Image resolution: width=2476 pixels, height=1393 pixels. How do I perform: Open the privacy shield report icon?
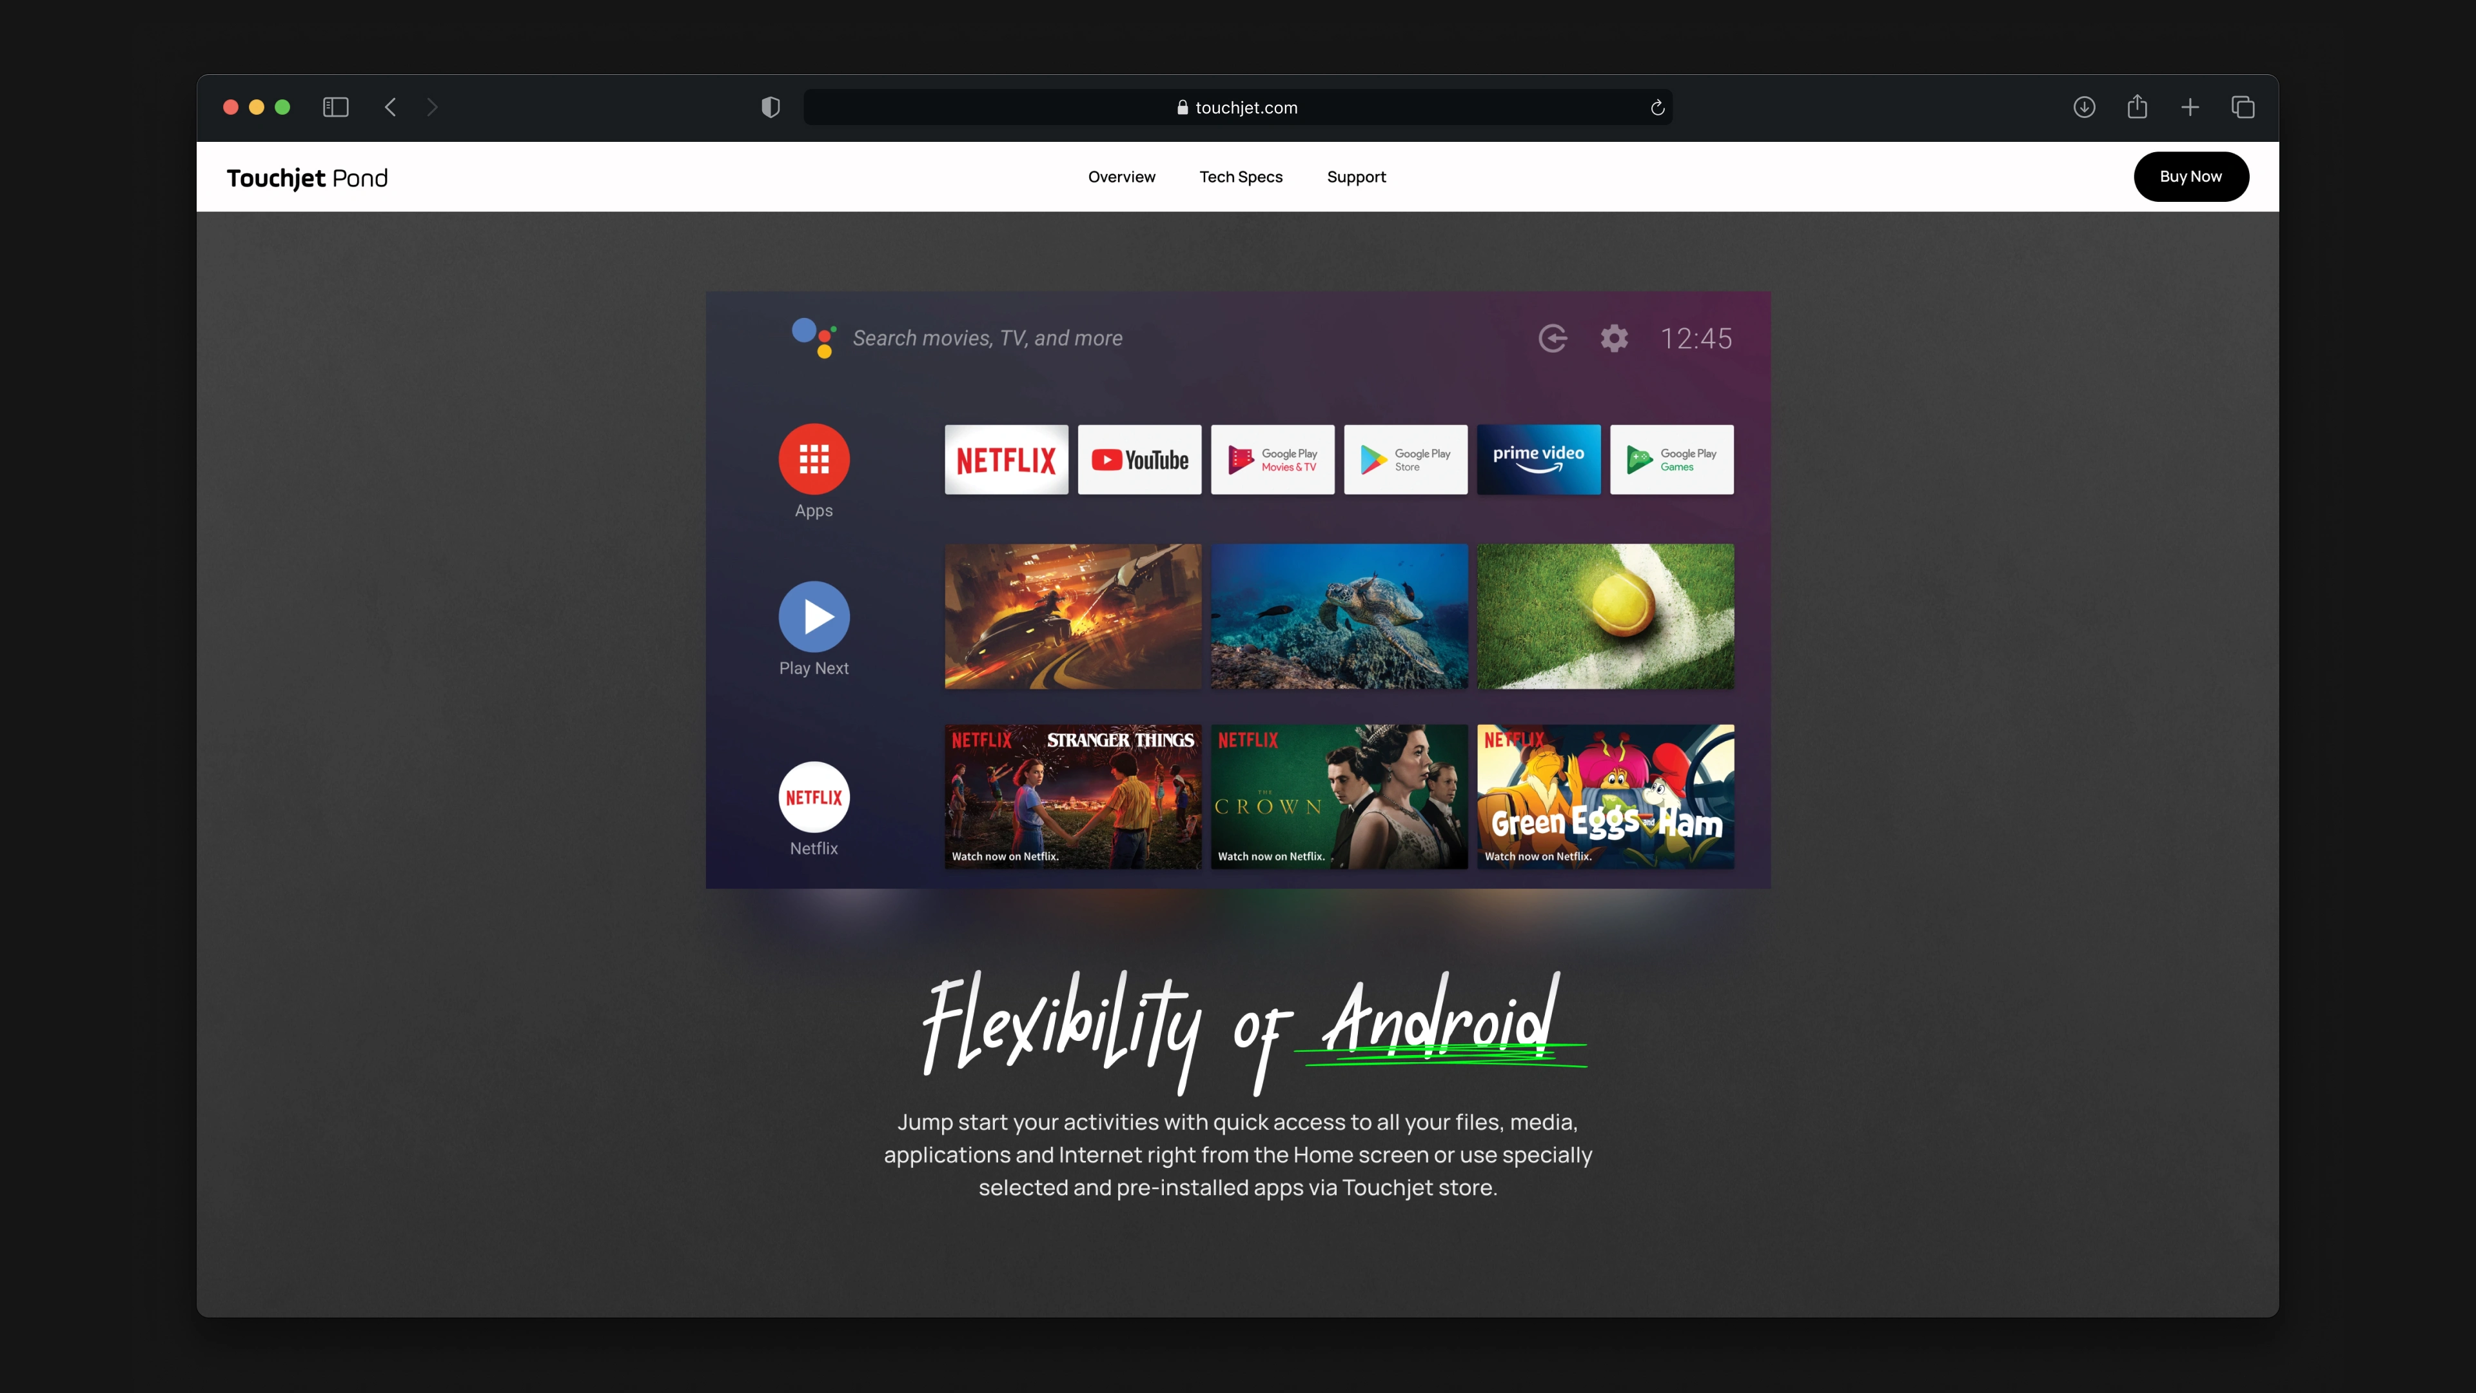point(770,106)
